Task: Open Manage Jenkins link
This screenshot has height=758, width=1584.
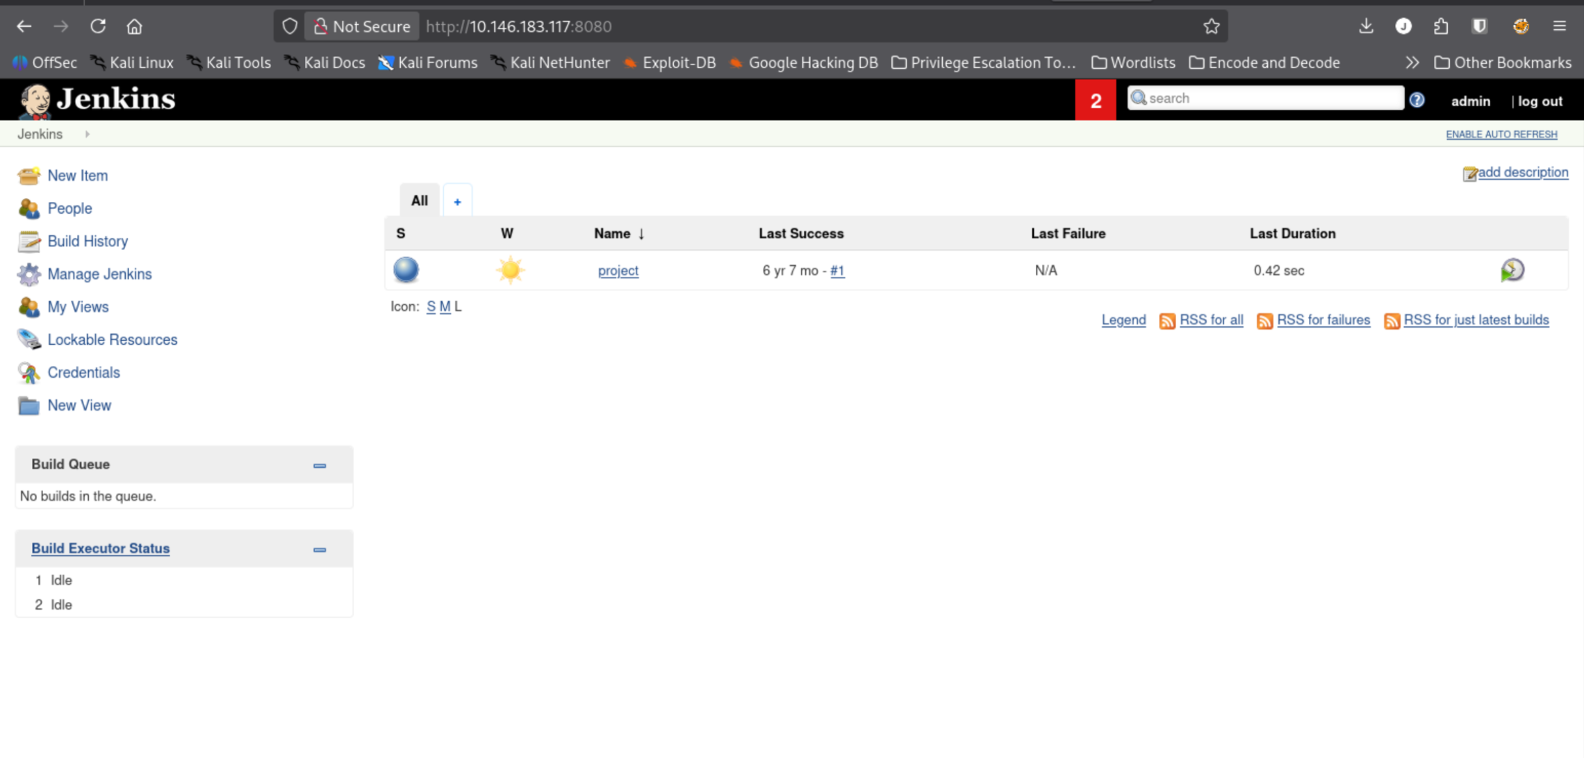Action: click(99, 274)
